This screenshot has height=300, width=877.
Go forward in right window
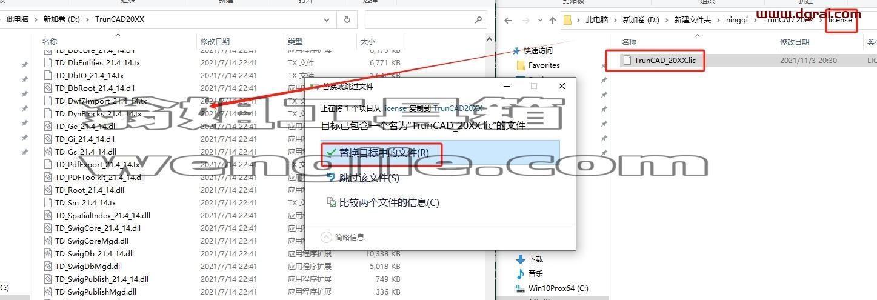(525, 20)
